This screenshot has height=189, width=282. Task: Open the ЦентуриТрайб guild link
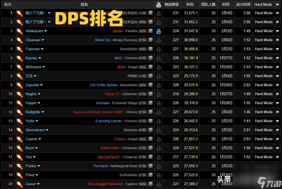click(108, 157)
